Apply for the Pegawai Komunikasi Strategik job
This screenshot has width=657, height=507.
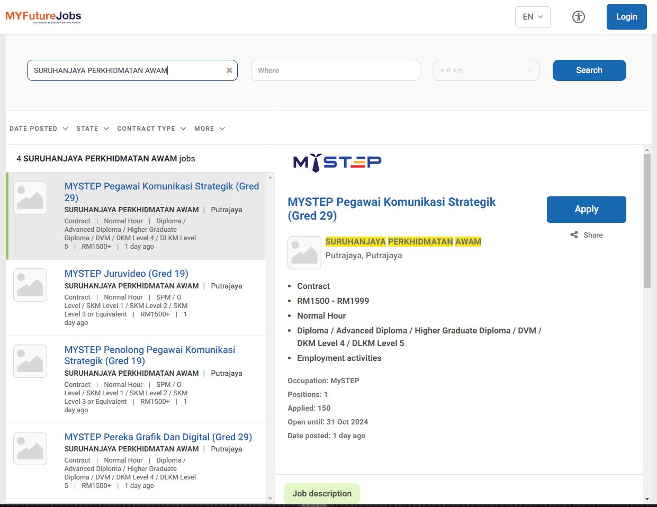click(x=587, y=210)
